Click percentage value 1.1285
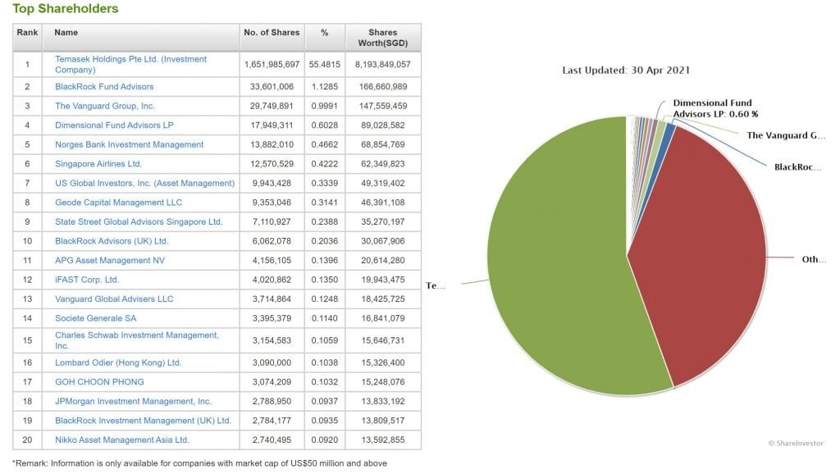This screenshot has height=474, width=840. point(325,87)
